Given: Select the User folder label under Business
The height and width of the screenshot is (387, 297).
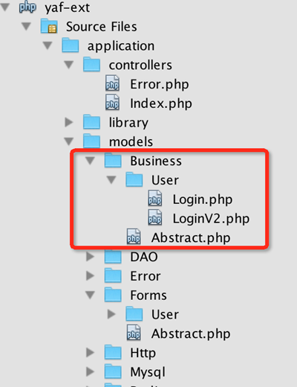Looking at the screenshot, I should coord(165,180).
